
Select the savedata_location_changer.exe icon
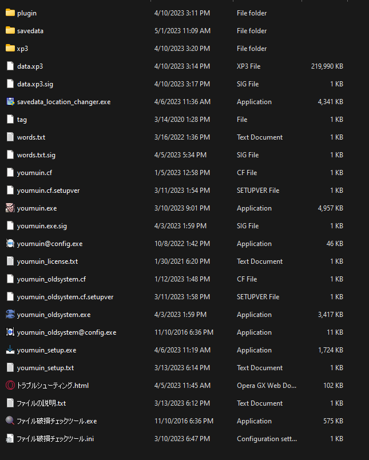click(x=10, y=102)
